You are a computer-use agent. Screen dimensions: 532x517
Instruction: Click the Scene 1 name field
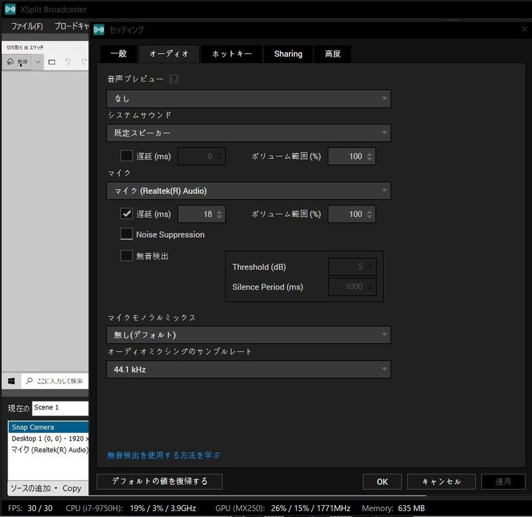tap(61, 408)
